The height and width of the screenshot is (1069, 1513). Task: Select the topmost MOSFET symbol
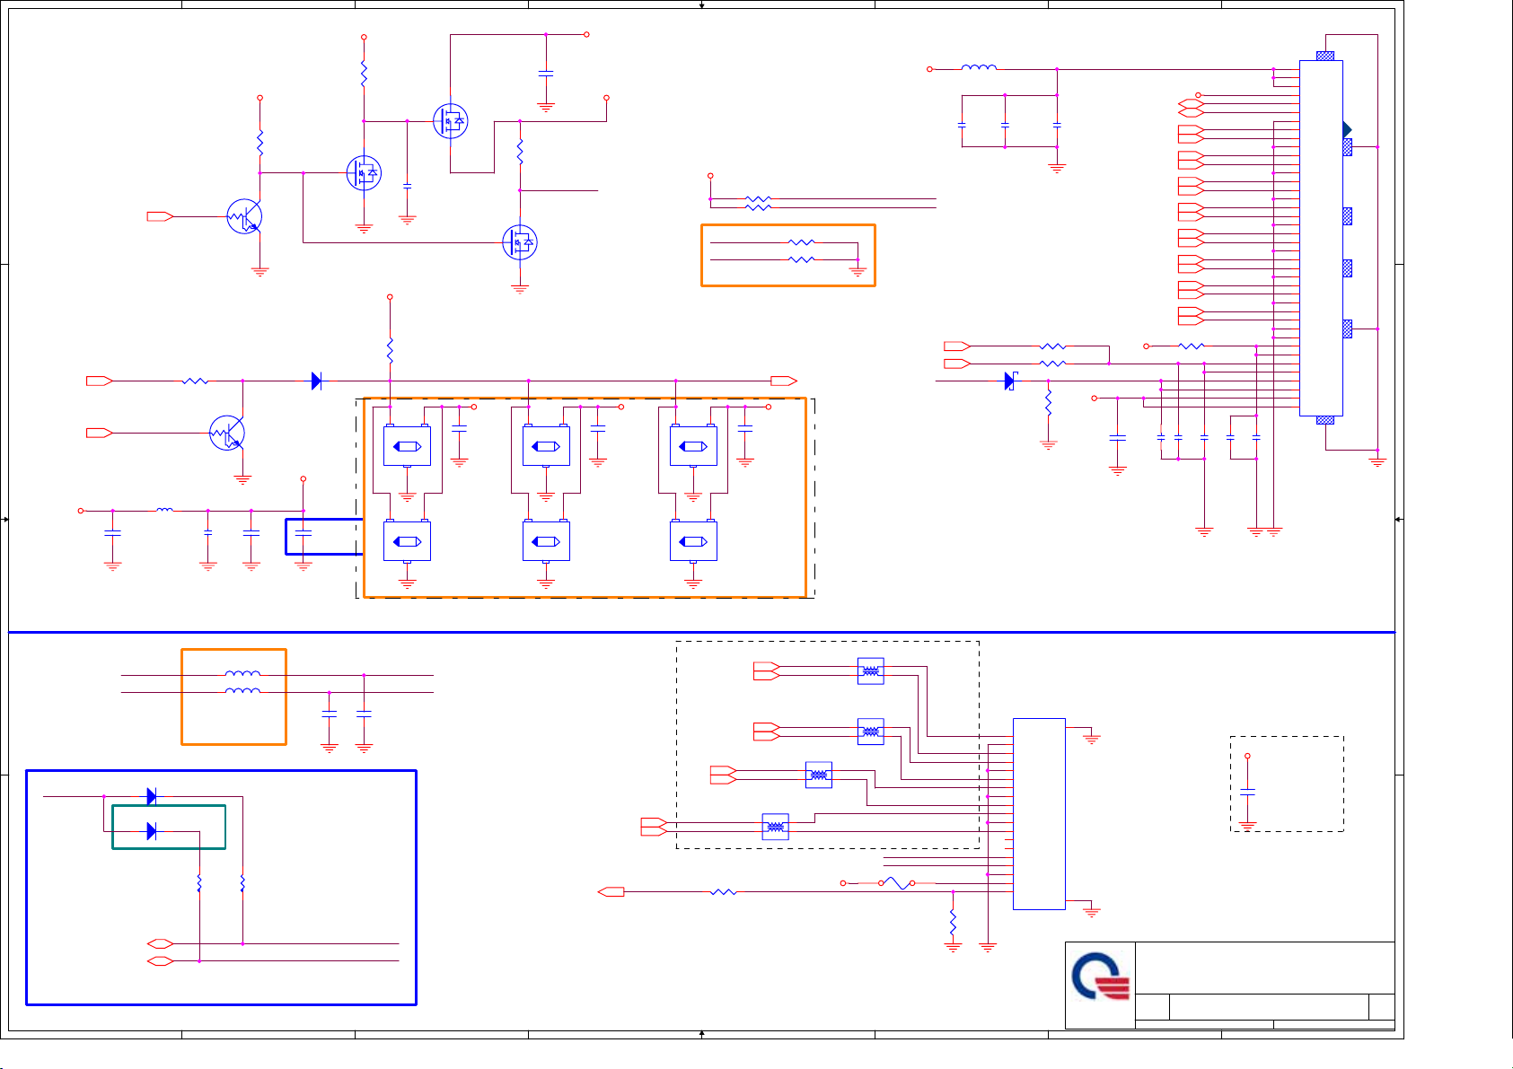coord(450,121)
